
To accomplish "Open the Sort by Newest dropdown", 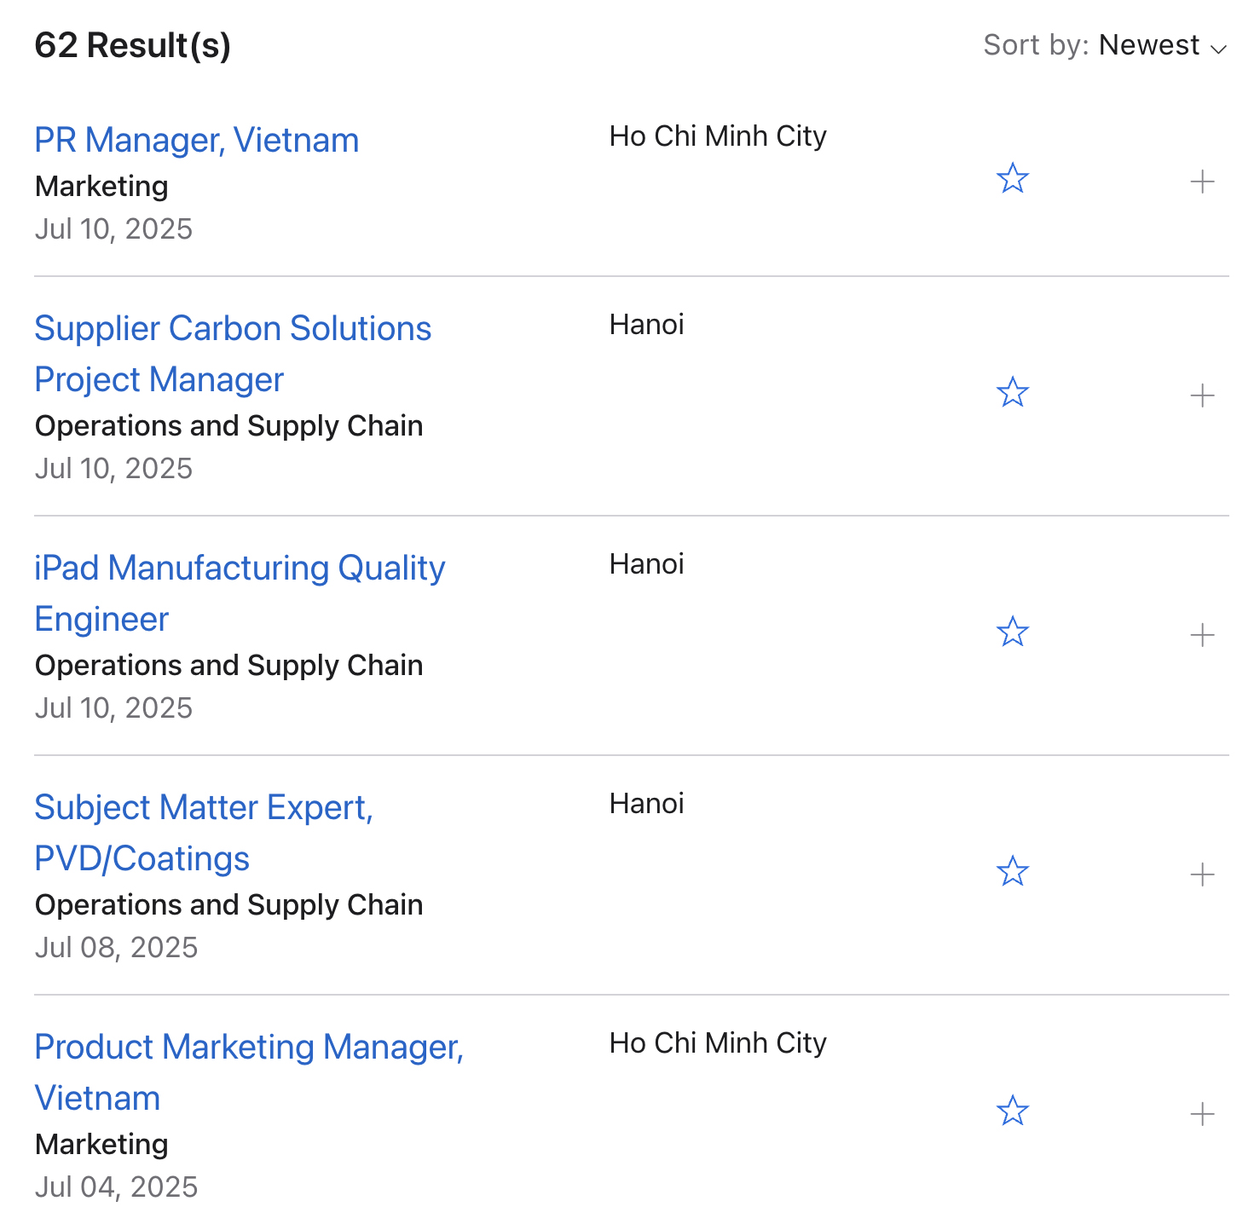I will [x=1149, y=45].
